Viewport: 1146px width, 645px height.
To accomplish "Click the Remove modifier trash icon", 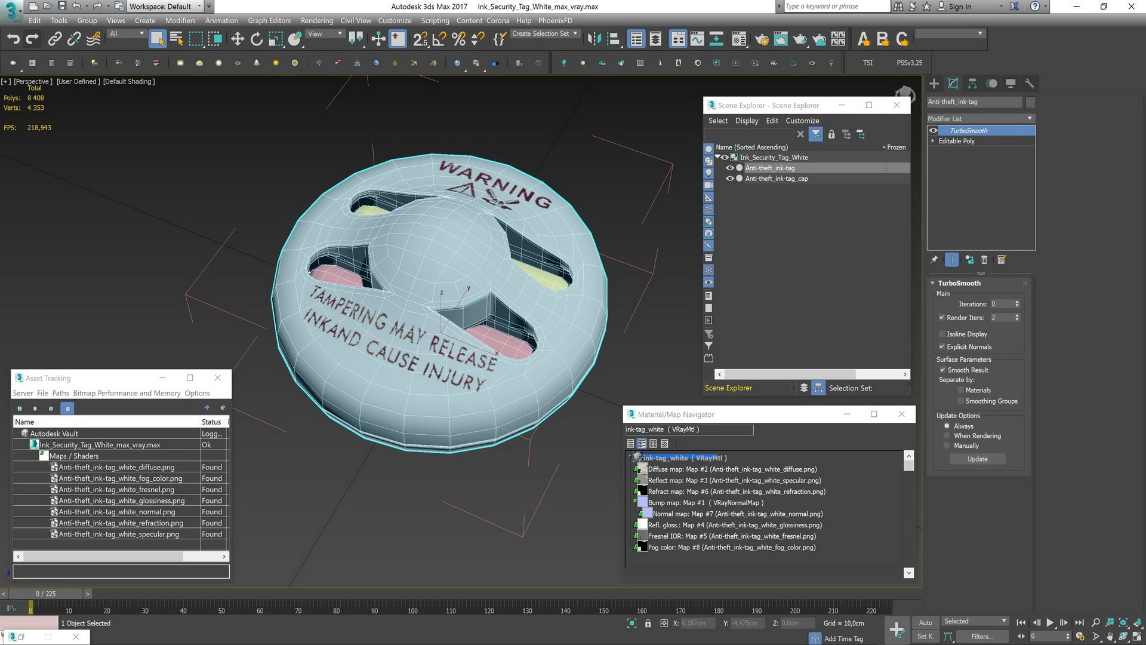I will (984, 260).
